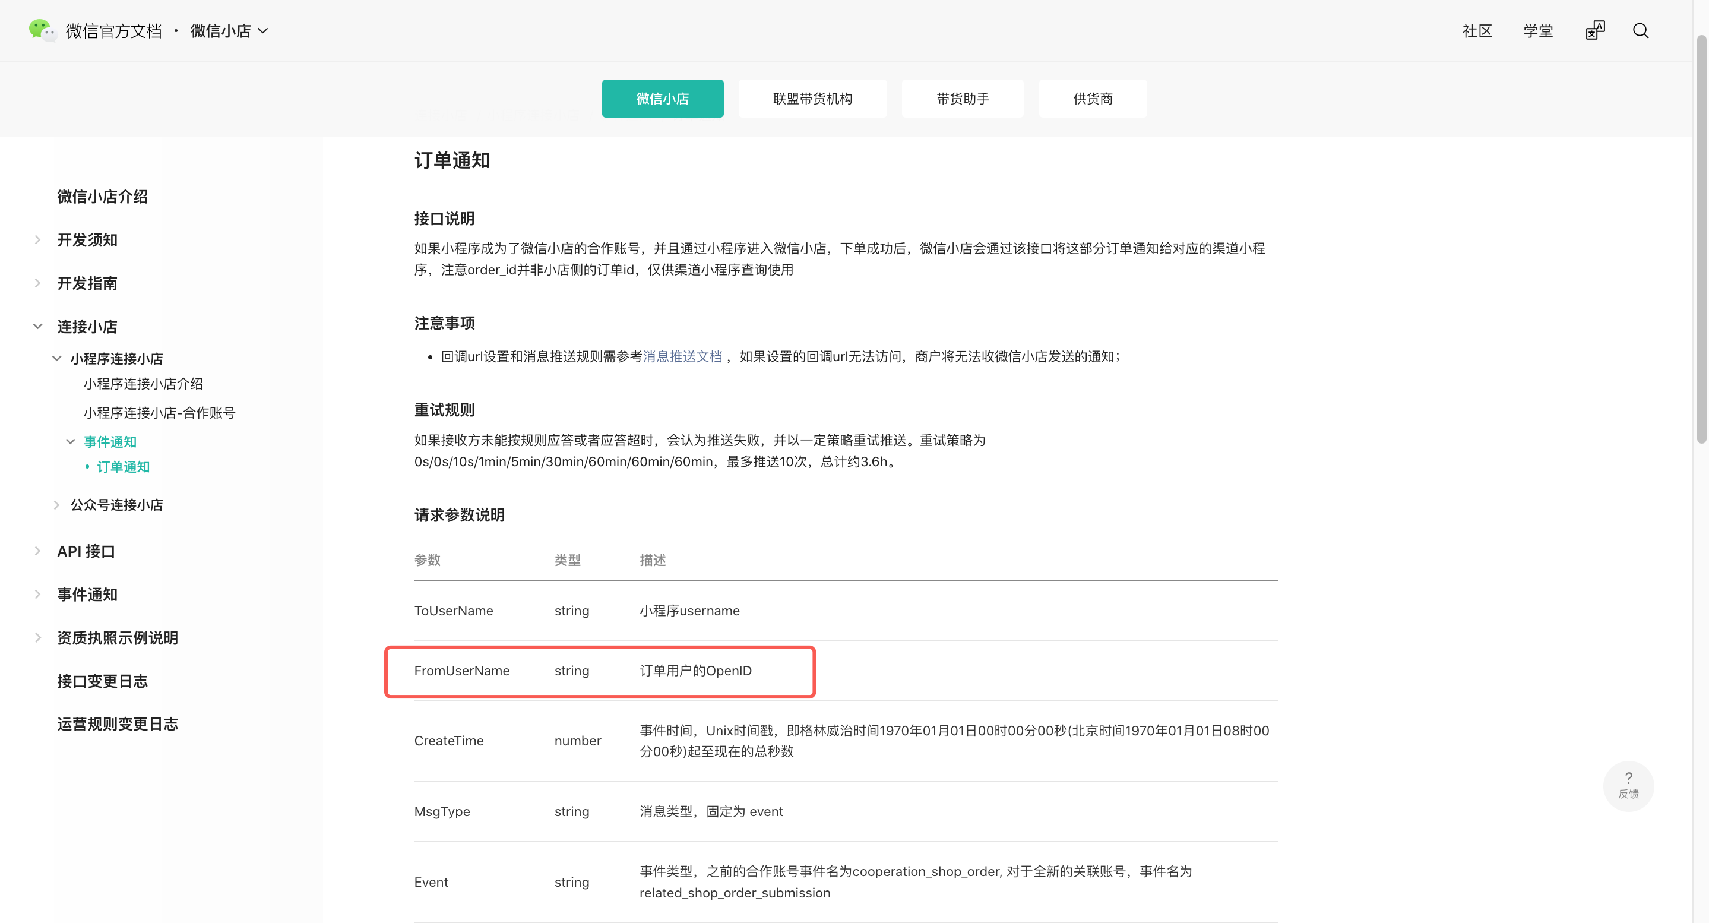Switch to the 联盟带货机构 tab
The width and height of the screenshot is (1709, 923).
[812, 99]
